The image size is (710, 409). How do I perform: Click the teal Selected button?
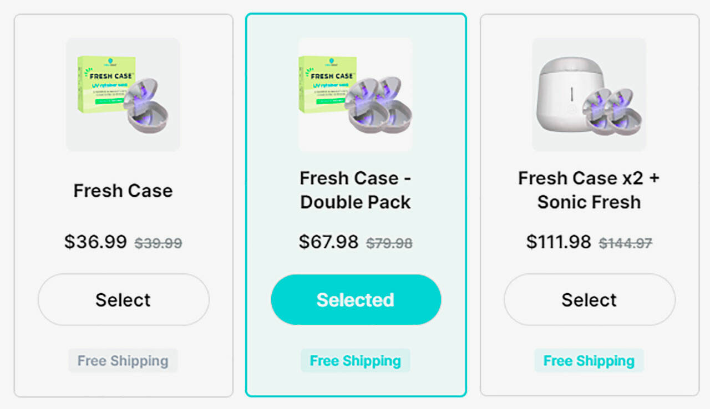pos(356,300)
